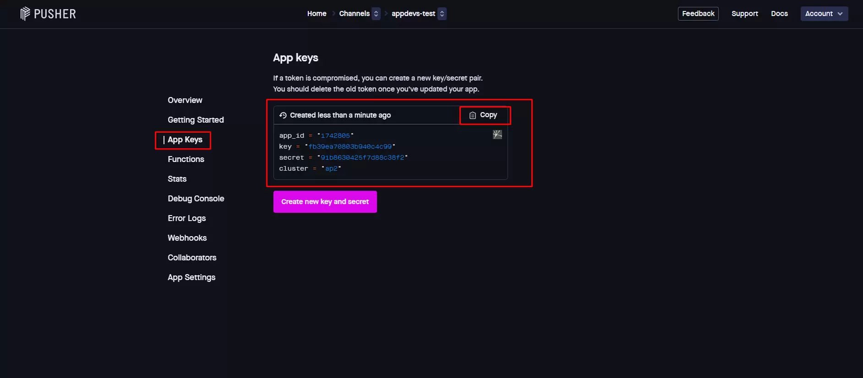
Task: Open the Collaborators page
Action: [x=192, y=258]
